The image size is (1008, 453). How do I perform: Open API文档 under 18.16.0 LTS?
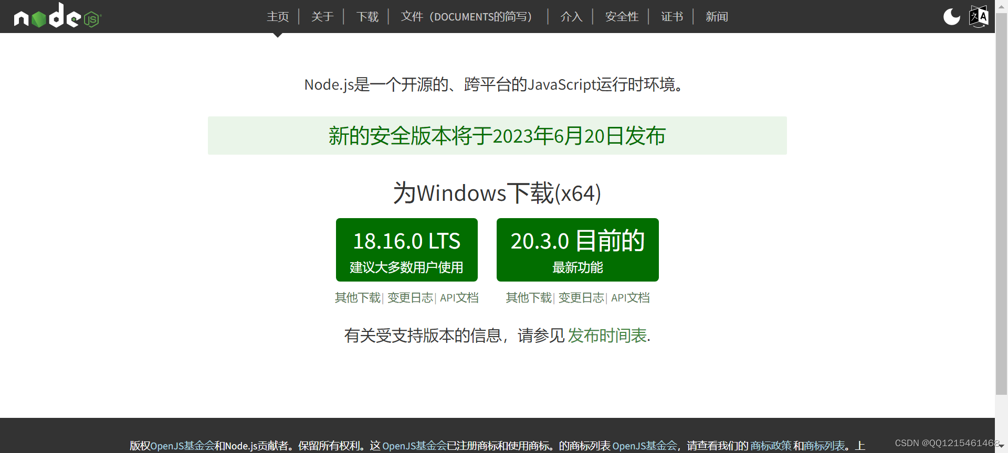[459, 298]
